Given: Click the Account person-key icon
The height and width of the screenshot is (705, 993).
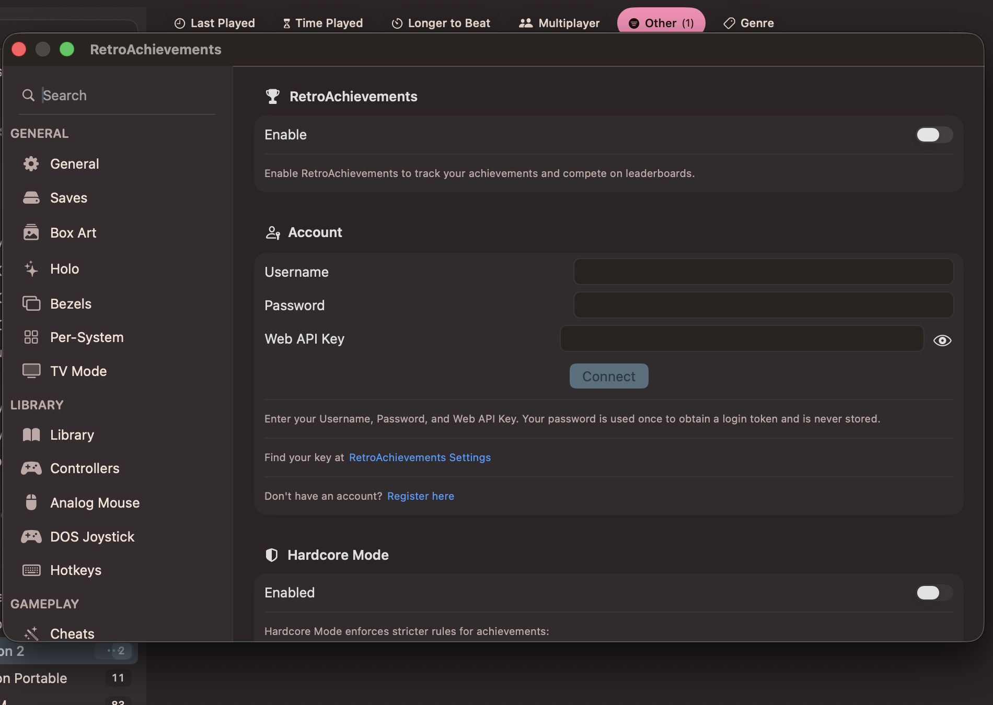Looking at the screenshot, I should [273, 233].
